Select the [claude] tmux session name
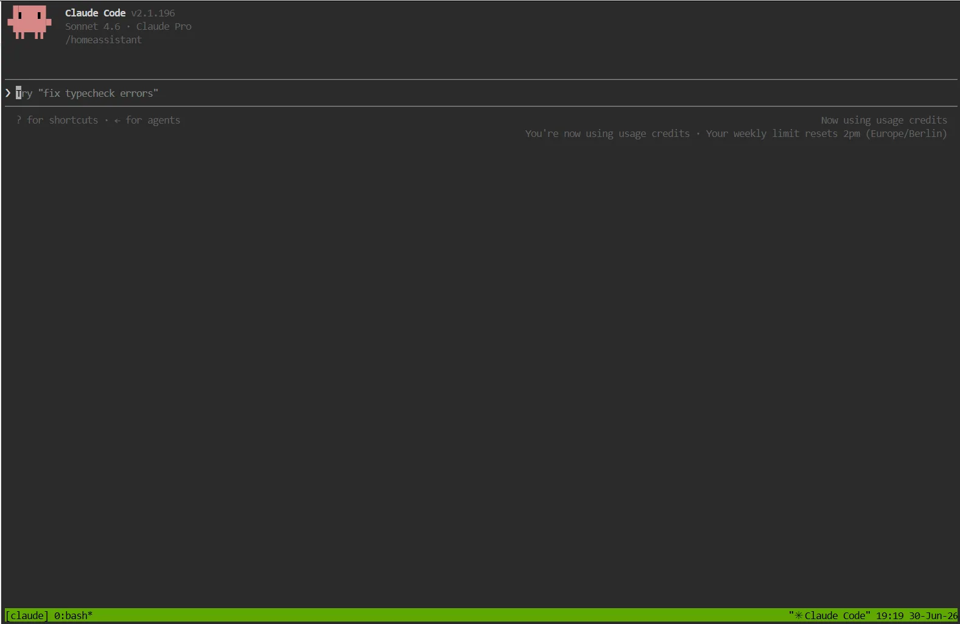The image size is (960, 624). (x=27, y=615)
